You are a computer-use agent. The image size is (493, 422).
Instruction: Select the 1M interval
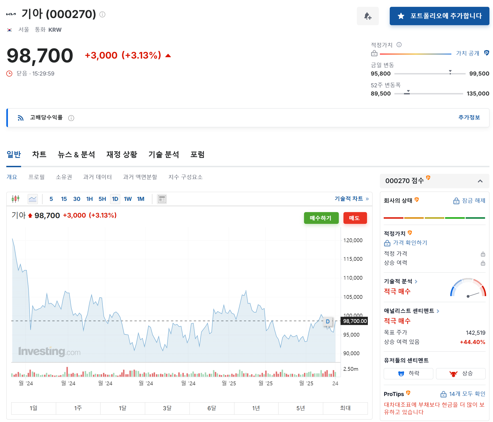[141, 199]
